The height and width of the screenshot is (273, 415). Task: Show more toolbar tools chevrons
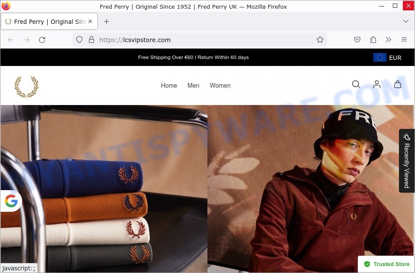coord(388,40)
